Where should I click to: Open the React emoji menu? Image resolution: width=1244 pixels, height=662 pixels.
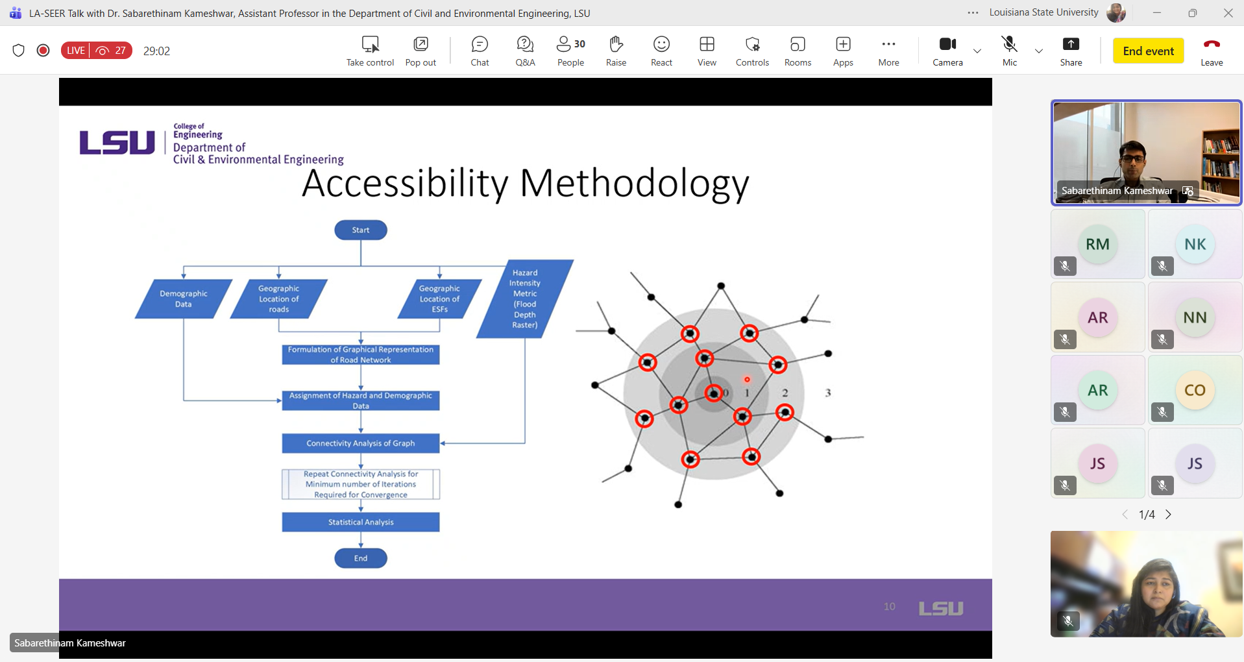661,51
